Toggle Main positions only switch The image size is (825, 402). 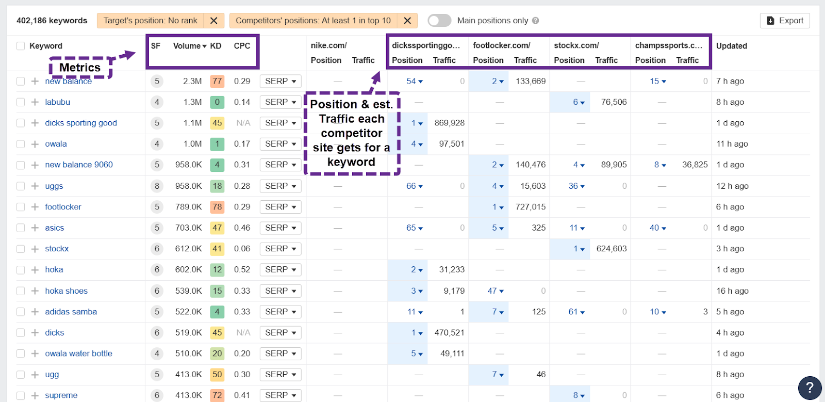pos(439,21)
